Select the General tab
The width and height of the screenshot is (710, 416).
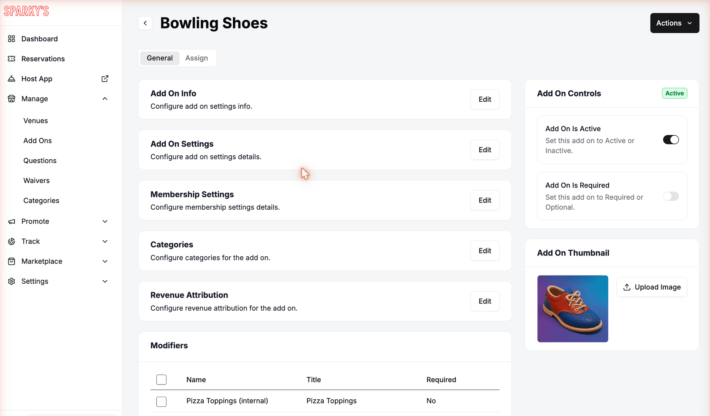point(160,58)
